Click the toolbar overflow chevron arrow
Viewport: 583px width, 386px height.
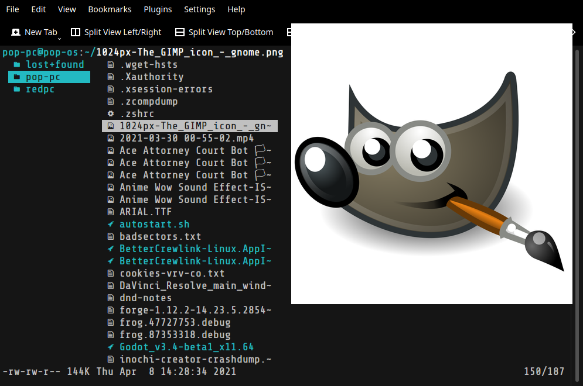(x=574, y=32)
